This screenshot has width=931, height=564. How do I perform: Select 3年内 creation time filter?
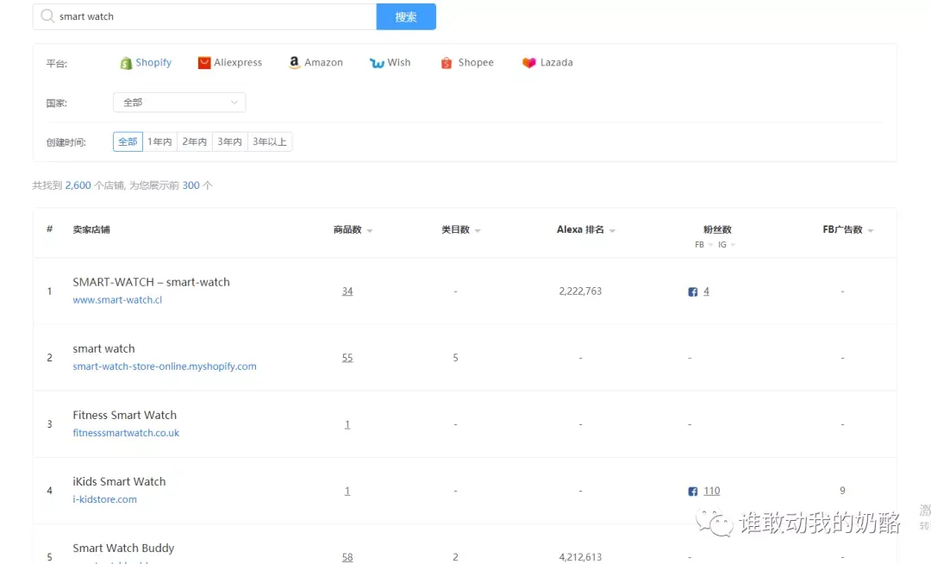pos(230,141)
